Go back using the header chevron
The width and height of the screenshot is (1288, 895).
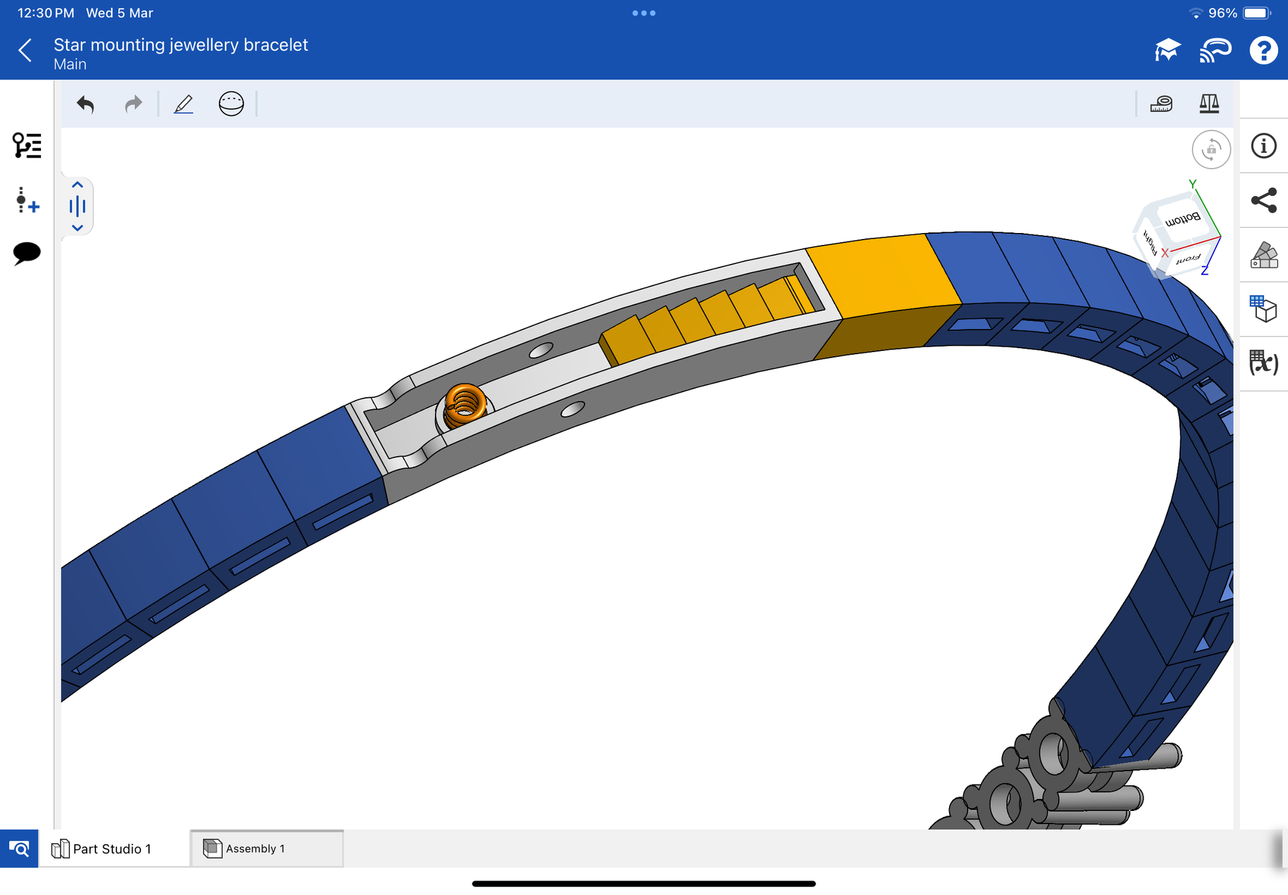pyautogui.click(x=25, y=50)
